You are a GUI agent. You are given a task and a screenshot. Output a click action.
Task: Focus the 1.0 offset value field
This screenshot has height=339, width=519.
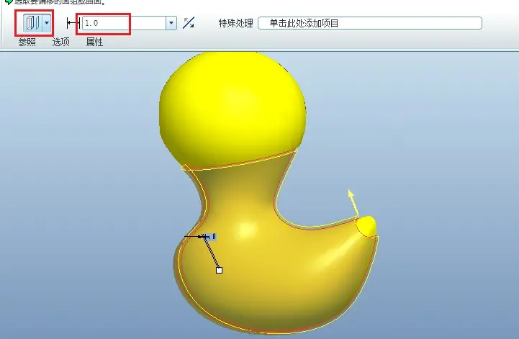point(124,23)
